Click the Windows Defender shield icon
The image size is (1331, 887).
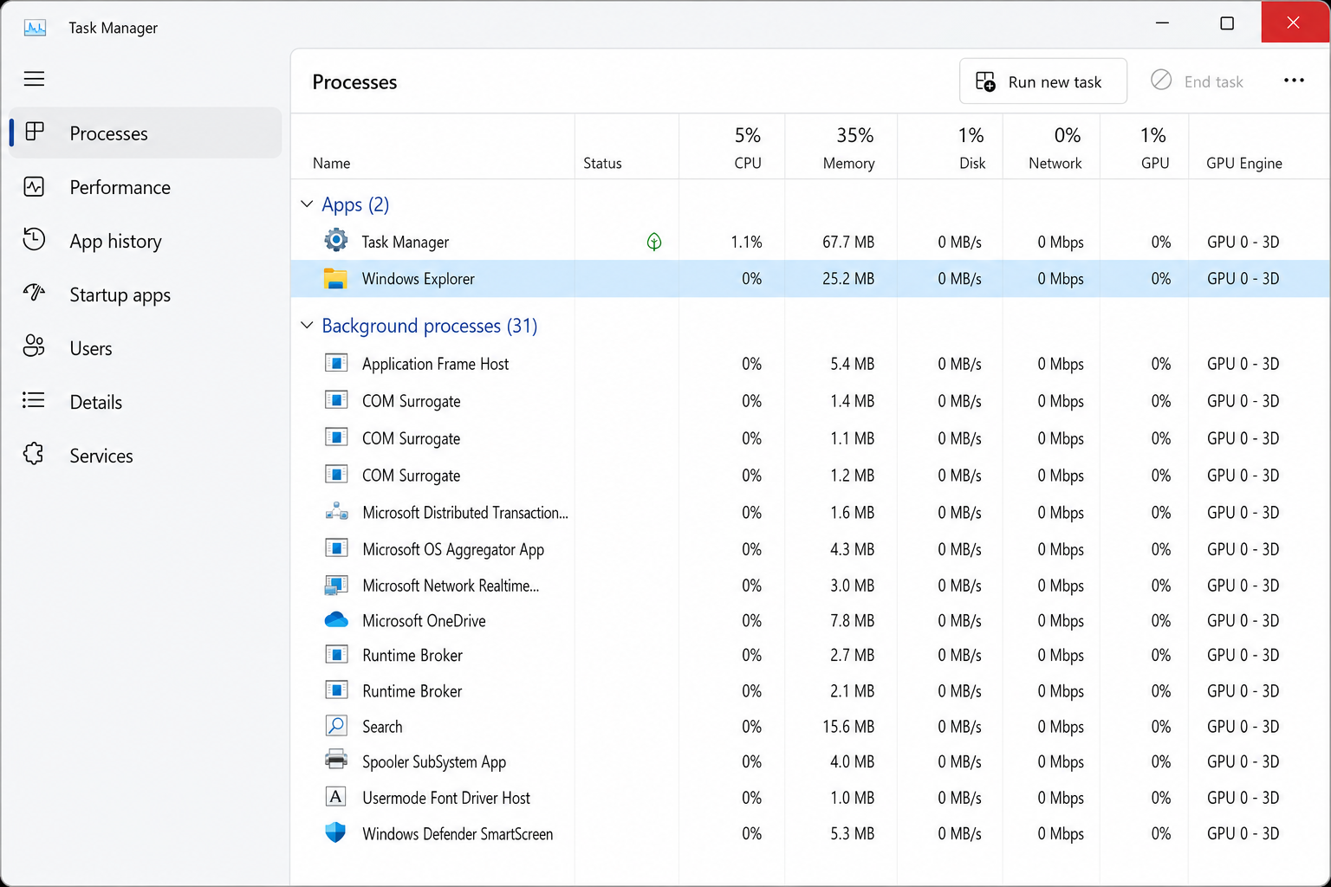pyautogui.click(x=335, y=832)
